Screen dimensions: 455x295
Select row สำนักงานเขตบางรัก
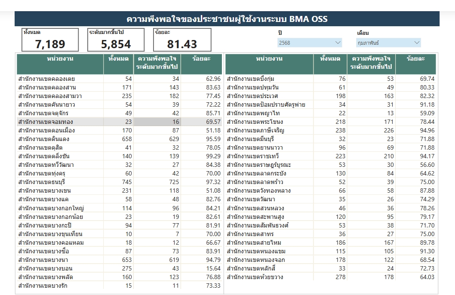coord(119,286)
